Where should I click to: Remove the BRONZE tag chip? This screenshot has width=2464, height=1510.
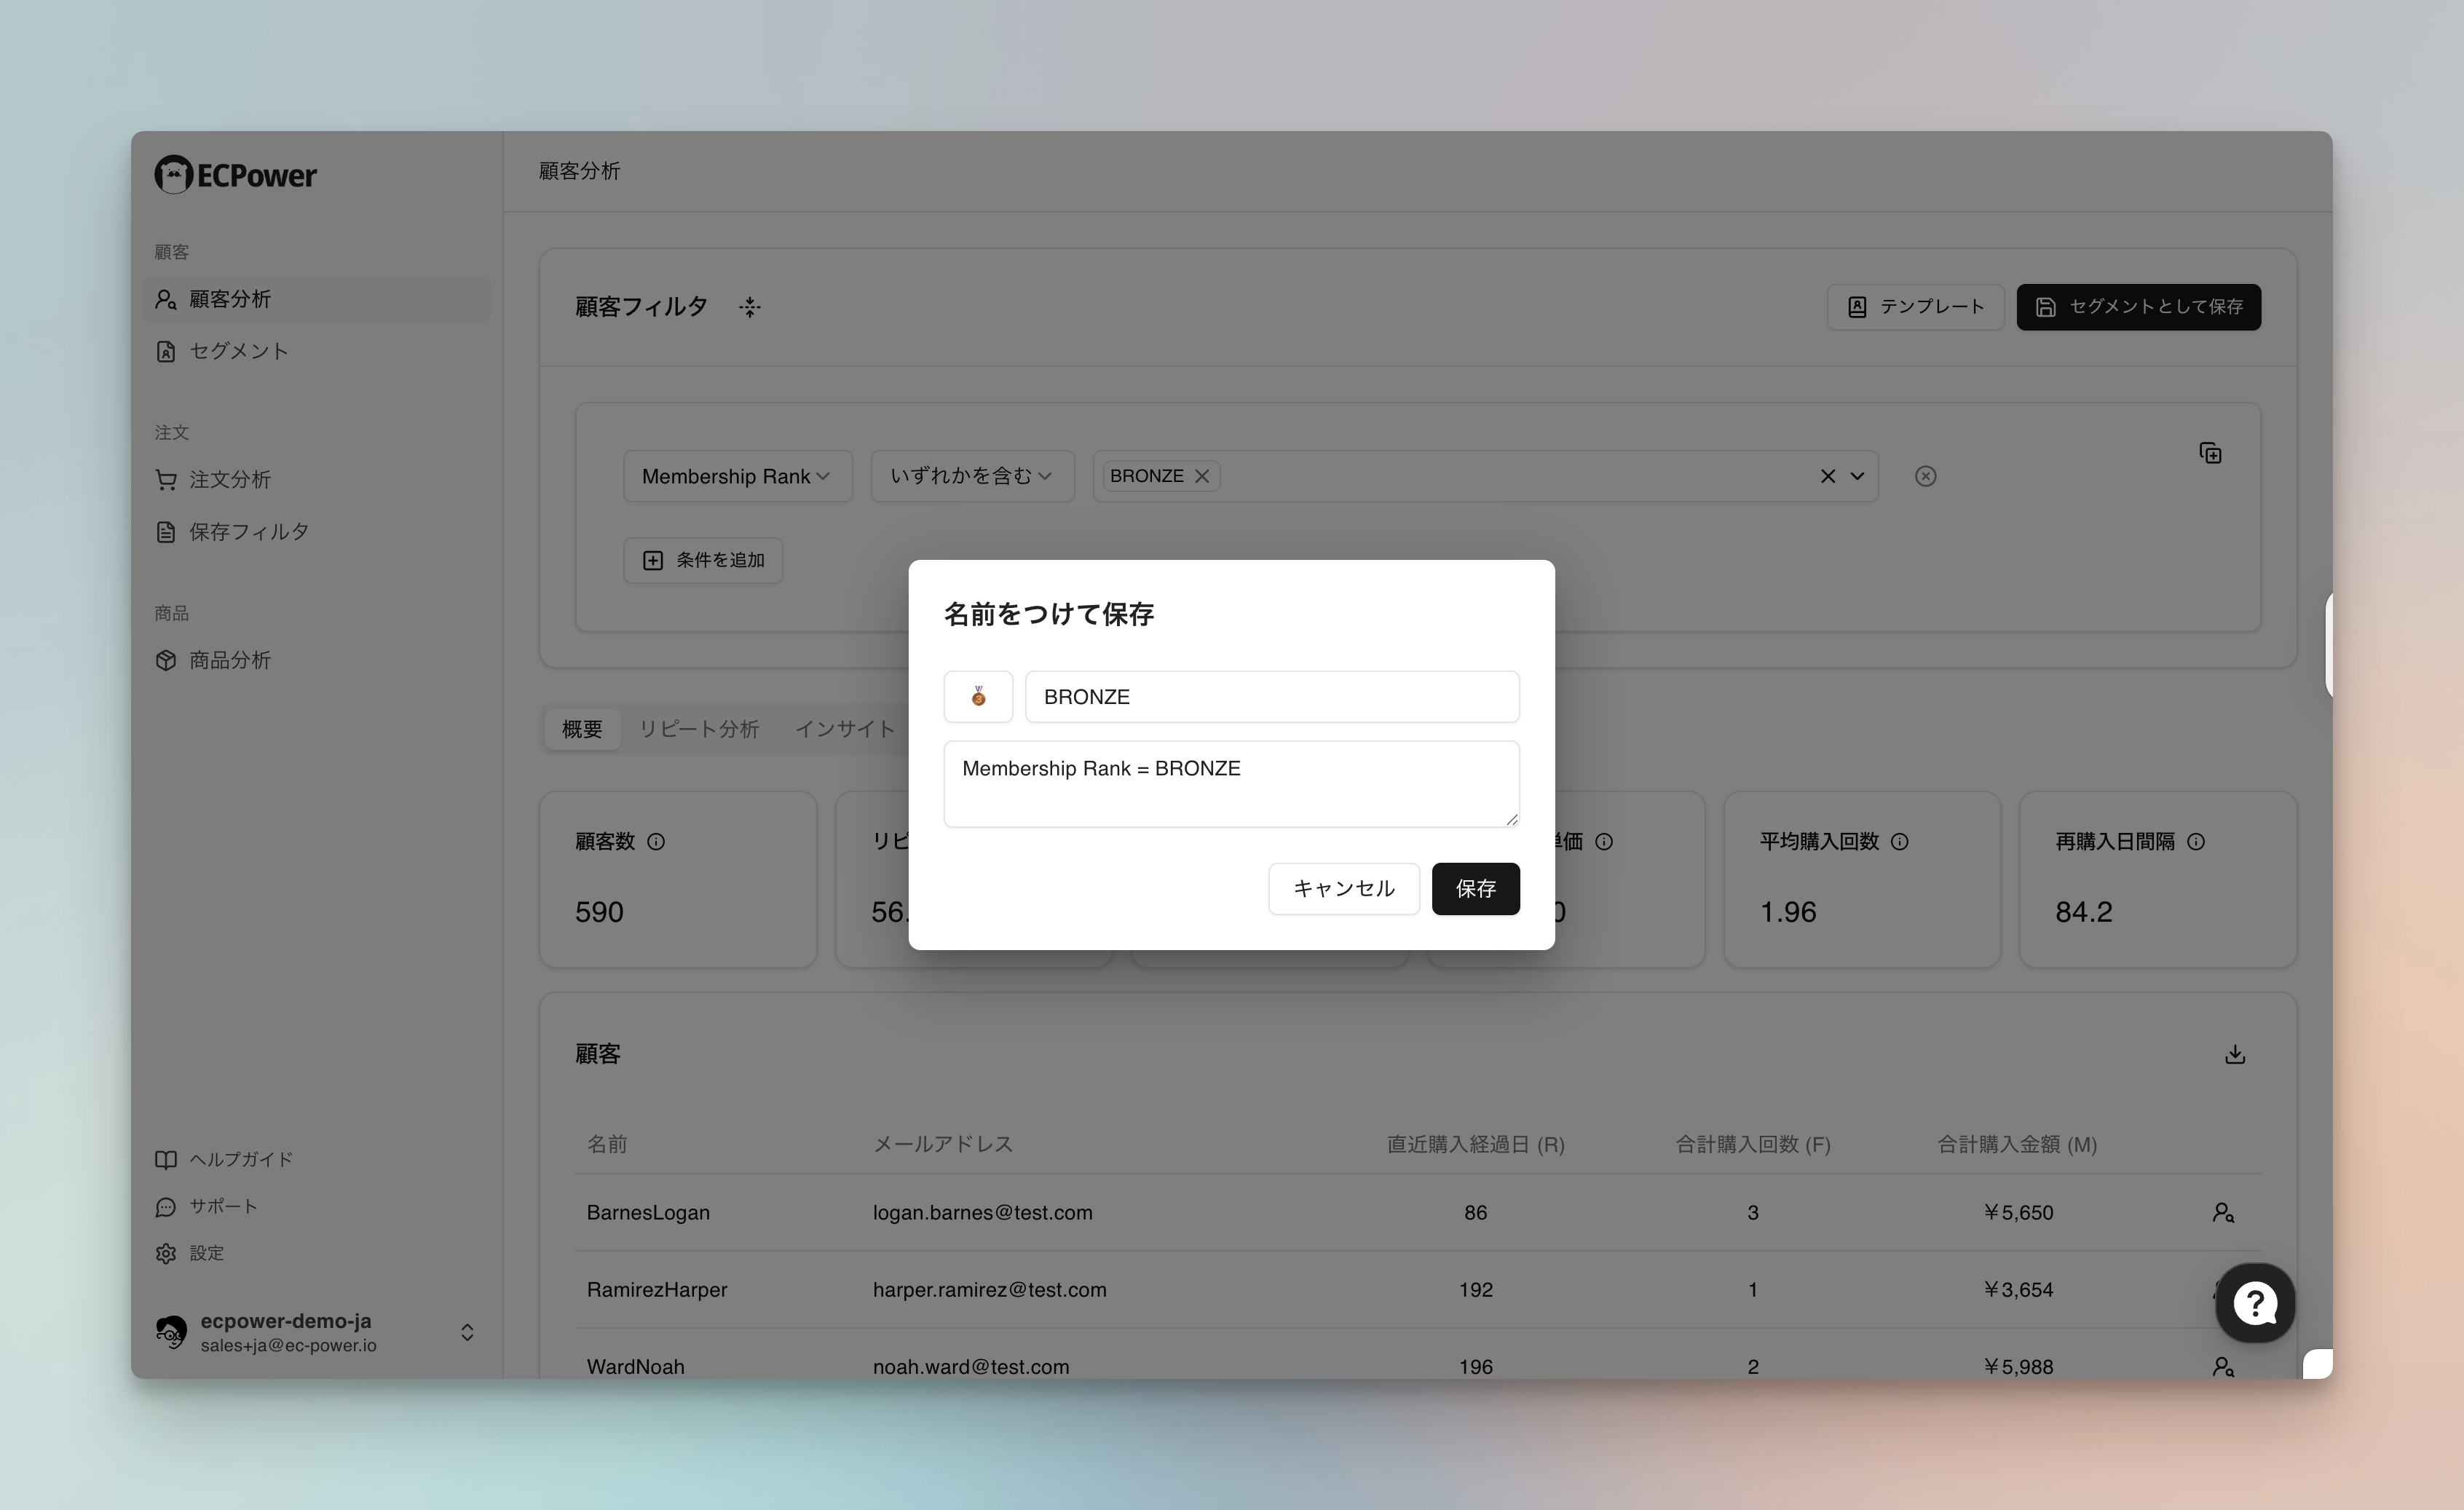point(1202,476)
